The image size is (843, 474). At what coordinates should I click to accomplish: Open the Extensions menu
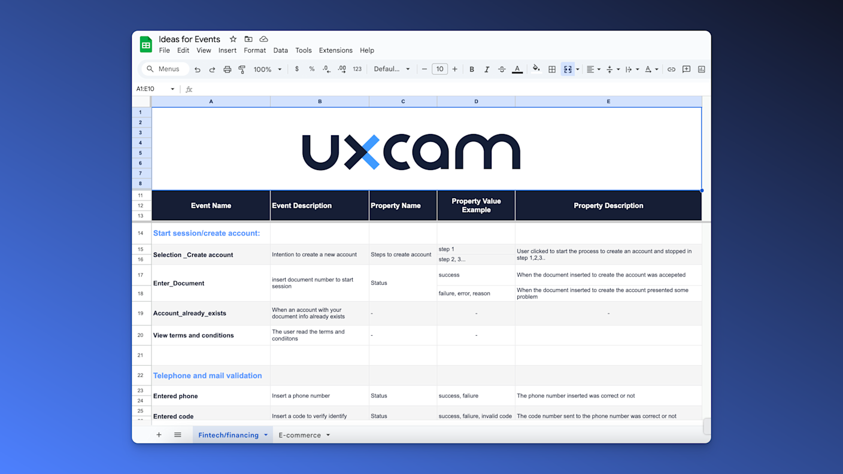[x=336, y=51]
